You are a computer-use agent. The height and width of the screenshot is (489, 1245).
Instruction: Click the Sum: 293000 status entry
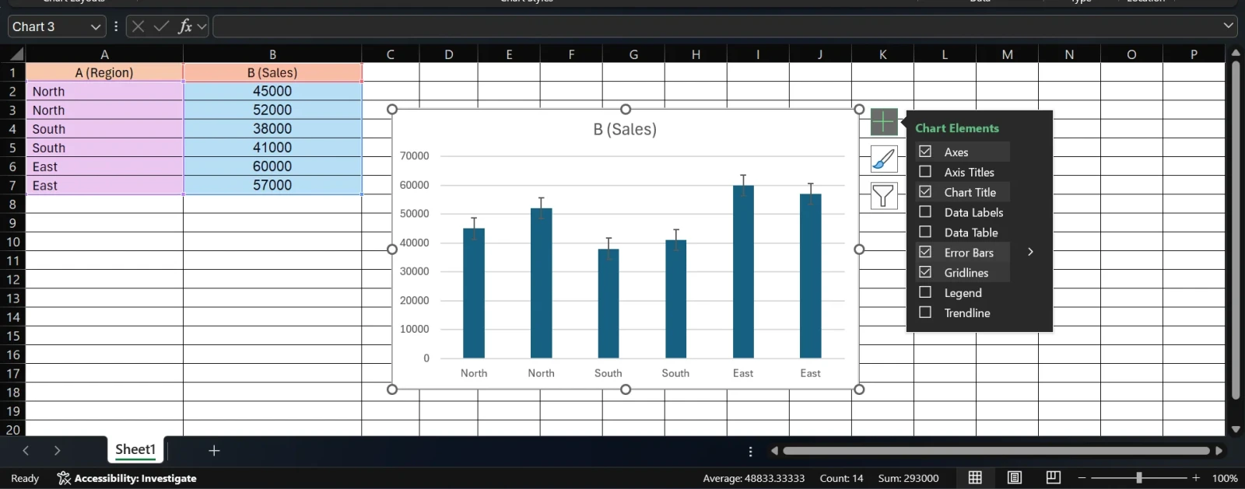tap(908, 478)
